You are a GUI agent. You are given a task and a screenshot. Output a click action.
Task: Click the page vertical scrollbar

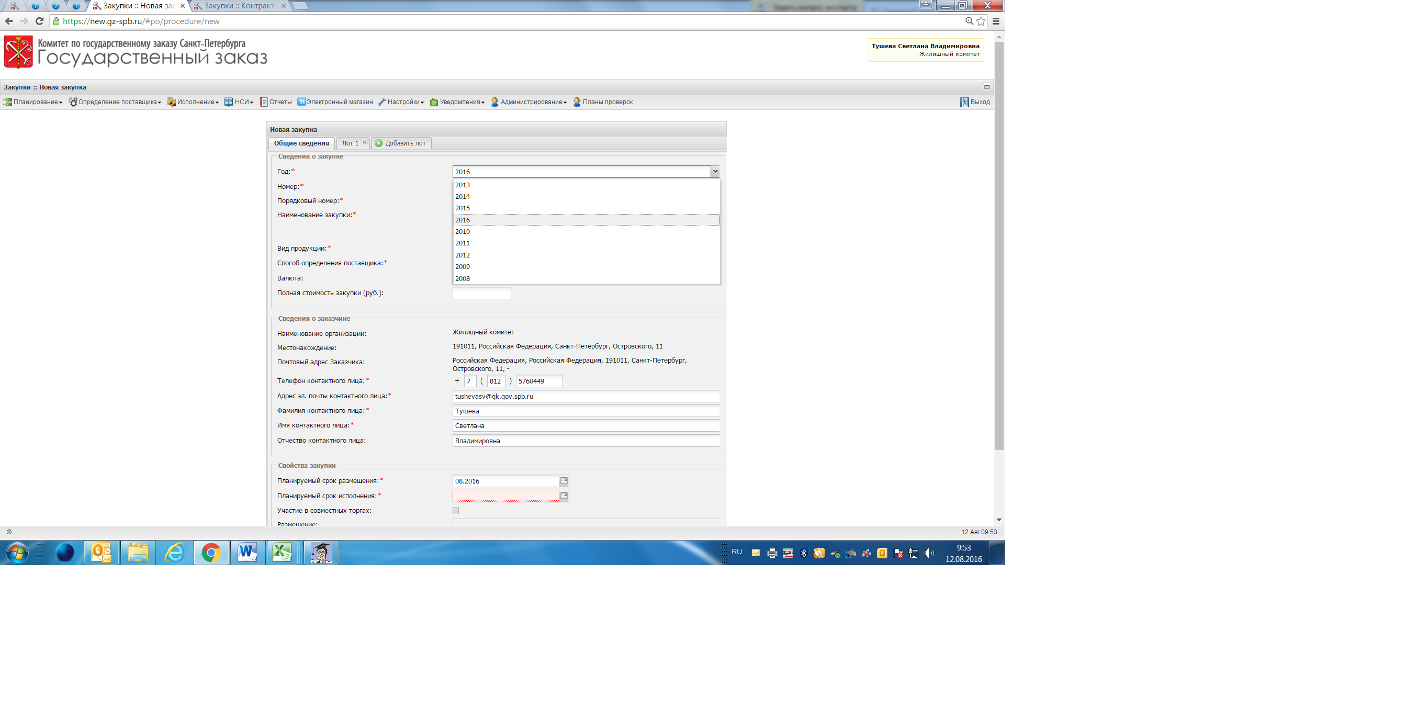pyautogui.click(x=999, y=246)
